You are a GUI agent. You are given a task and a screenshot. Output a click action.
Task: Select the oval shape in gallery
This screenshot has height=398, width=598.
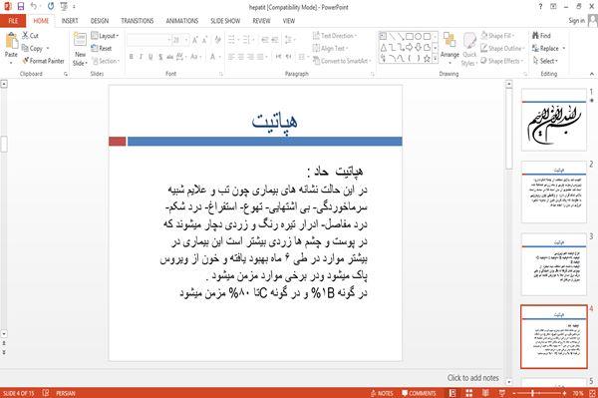[x=418, y=37]
